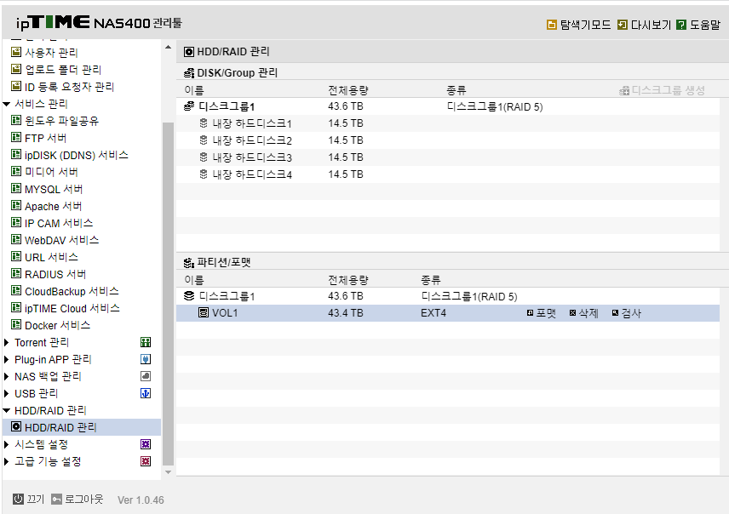Select the 내장 하드디스크3 row

(x=448, y=157)
